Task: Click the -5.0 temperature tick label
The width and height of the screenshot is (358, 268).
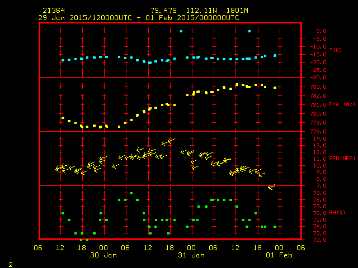Action: click(319, 39)
